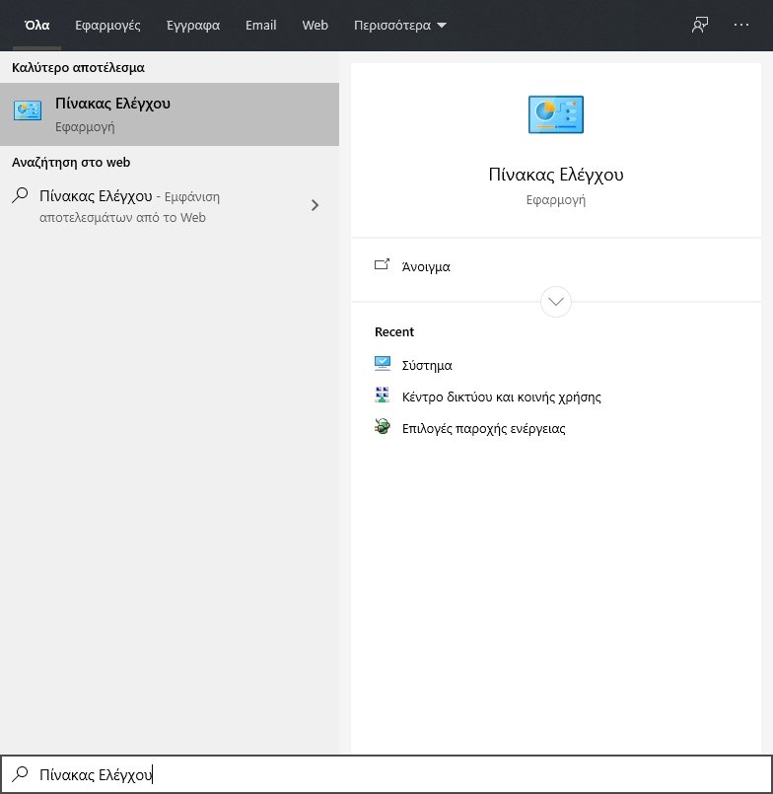Click the large Control Panel icon in preview pane

click(x=556, y=114)
